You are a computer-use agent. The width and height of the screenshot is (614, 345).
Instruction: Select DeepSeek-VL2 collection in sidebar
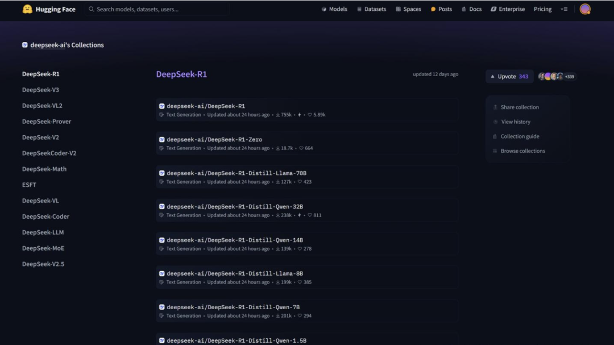tap(42, 106)
